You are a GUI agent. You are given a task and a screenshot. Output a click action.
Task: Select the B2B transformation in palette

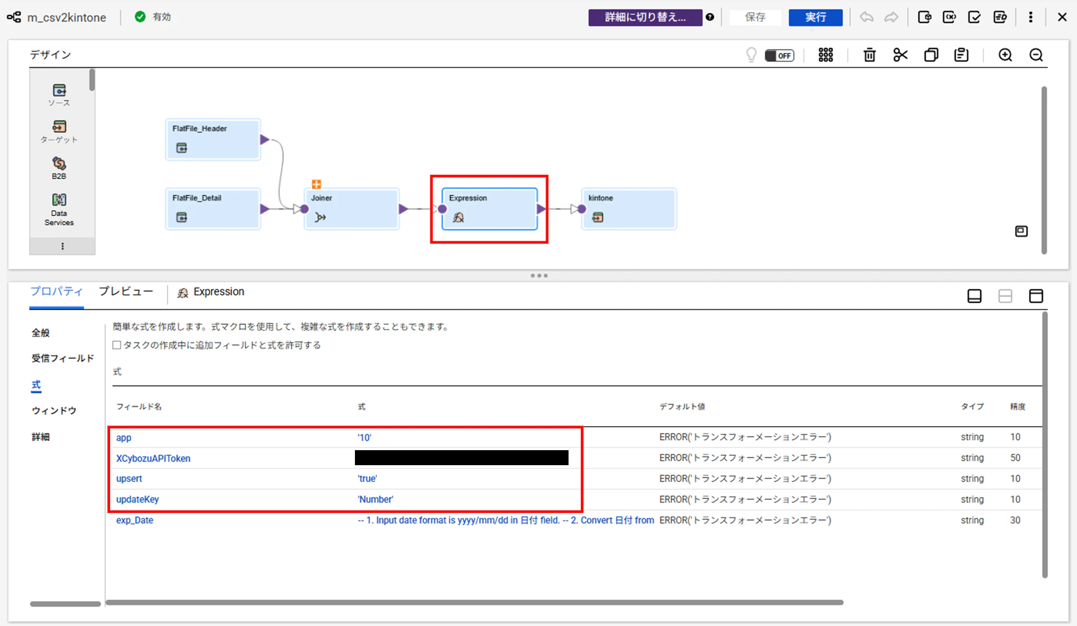pos(59,168)
